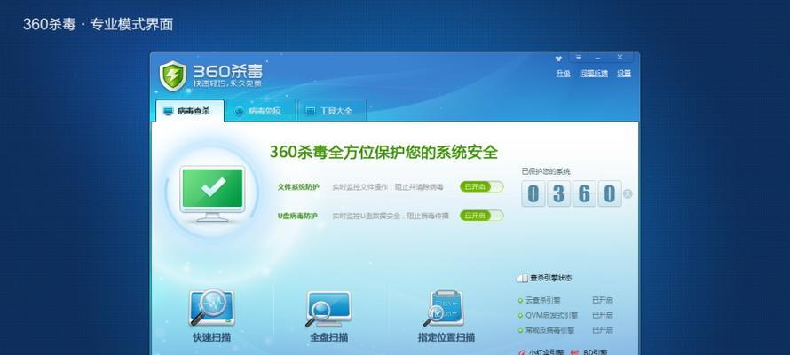This screenshot has width=790, height=355.
Task: Click the 云查杀引擎 entry
Action: point(542,300)
